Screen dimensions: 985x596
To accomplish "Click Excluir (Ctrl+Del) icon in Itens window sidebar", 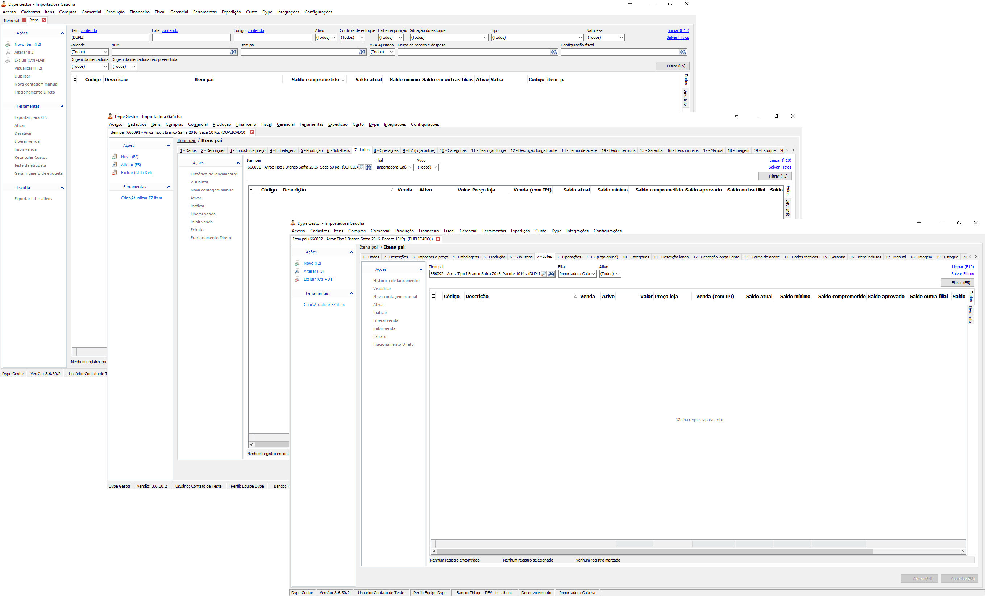I will tap(8, 60).
